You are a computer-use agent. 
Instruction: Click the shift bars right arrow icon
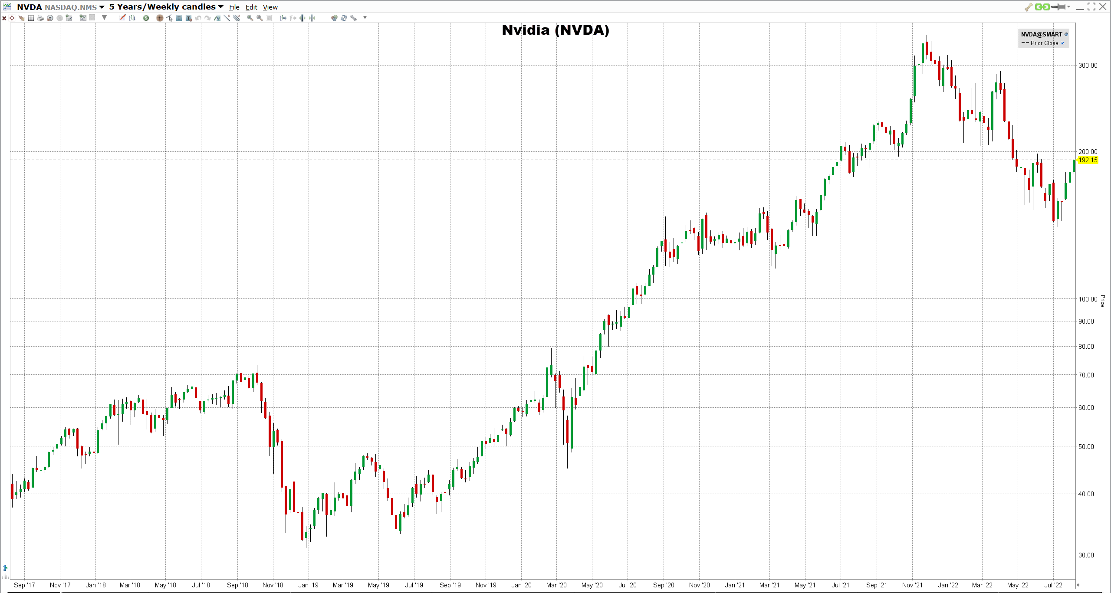coord(283,18)
